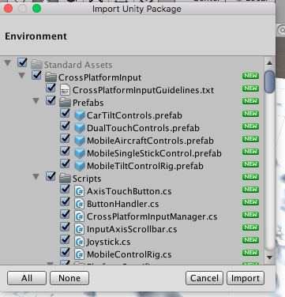This screenshot has height=297, width=285.
Task: Click the DualTouchControls.prefab cube icon
Action: pos(79,128)
